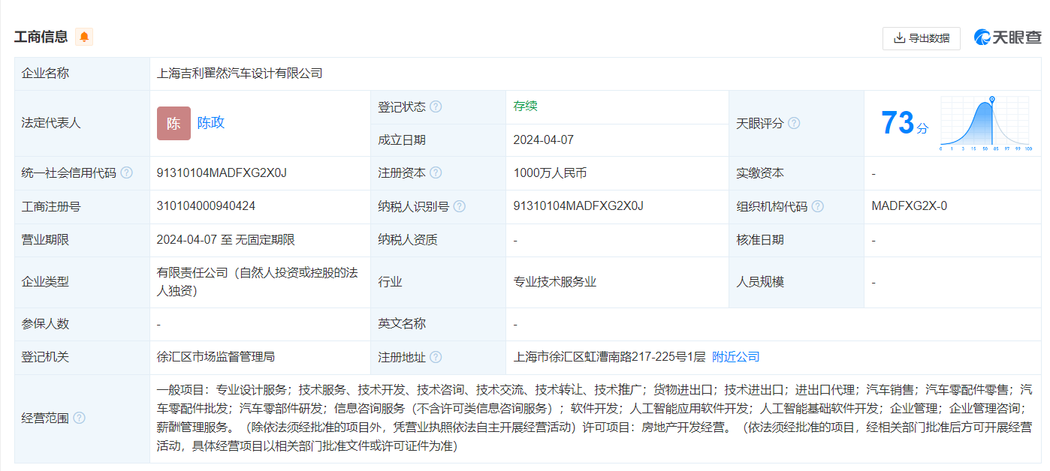1050x471 pixels.
Task: Click the company name 上海吉利翟然汽车设计有限公司
Action: tap(240, 73)
